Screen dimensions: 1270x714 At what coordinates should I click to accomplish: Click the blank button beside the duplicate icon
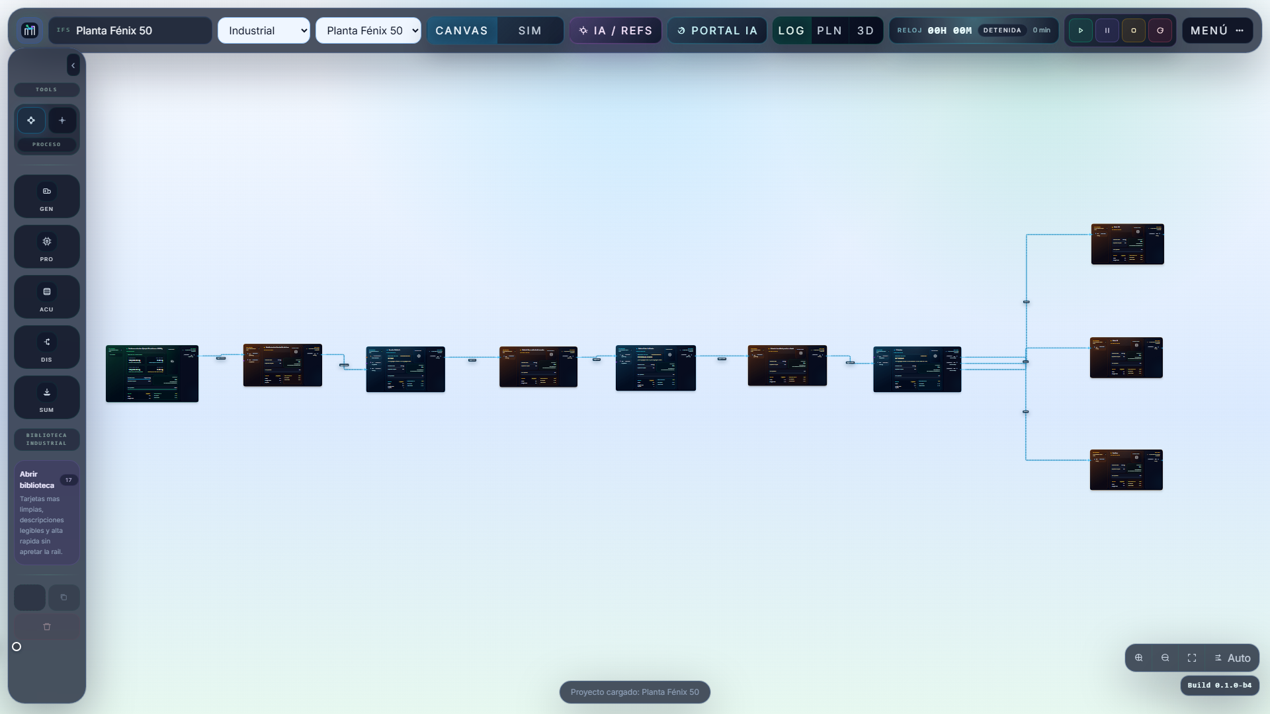coord(30,598)
